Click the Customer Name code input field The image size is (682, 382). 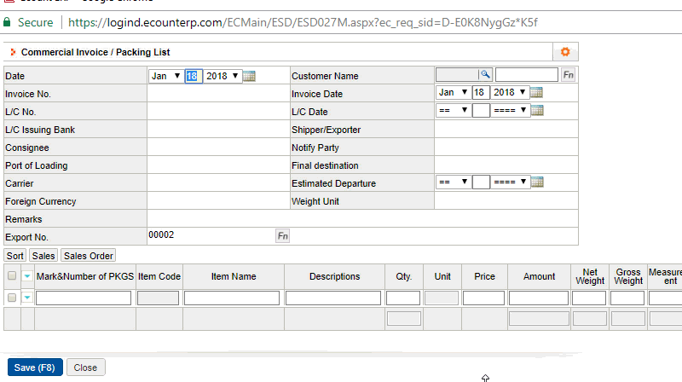457,75
